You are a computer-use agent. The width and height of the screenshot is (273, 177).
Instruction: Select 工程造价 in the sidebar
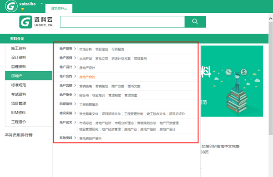coord(19,122)
